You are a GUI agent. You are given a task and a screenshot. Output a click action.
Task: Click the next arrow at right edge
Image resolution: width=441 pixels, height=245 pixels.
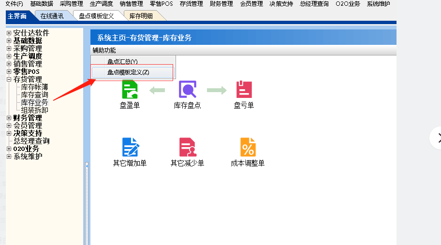coord(437,138)
